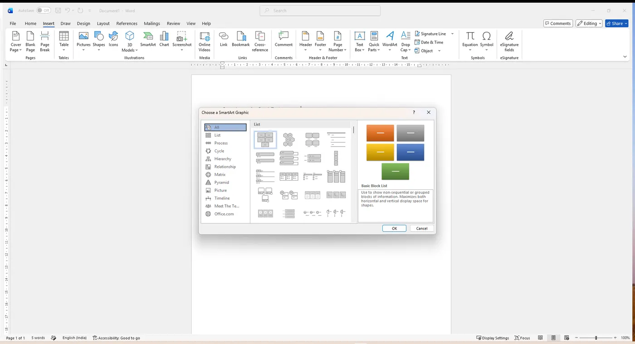Toggle Focus mode in status bar

pyautogui.click(x=522, y=338)
